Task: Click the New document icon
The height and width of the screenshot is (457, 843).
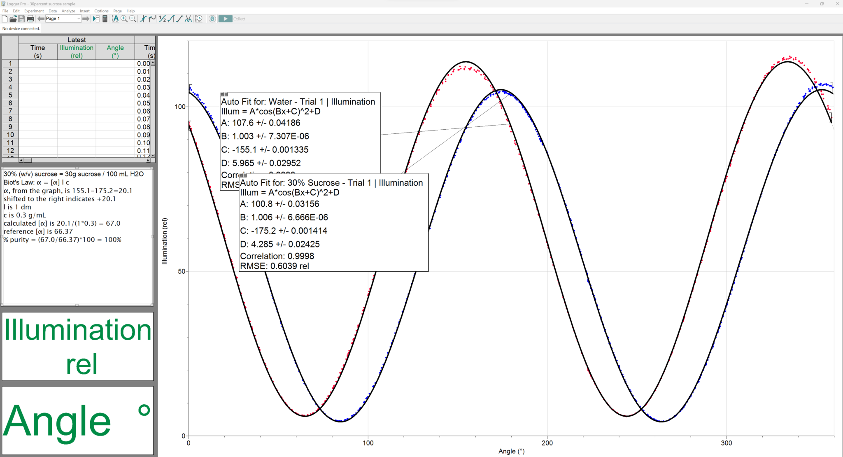Action: point(5,19)
